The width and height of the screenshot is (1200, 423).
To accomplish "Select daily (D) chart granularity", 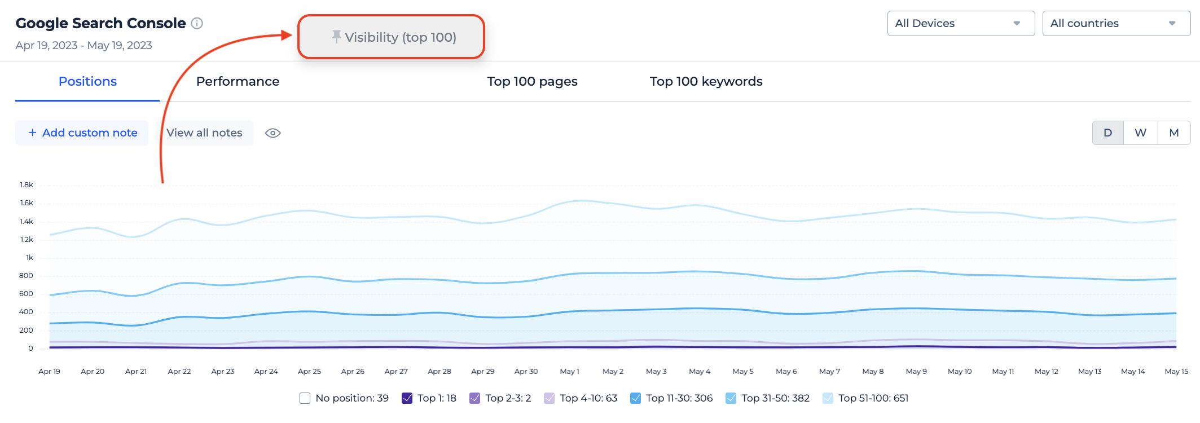I will pyautogui.click(x=1108, y=133).
